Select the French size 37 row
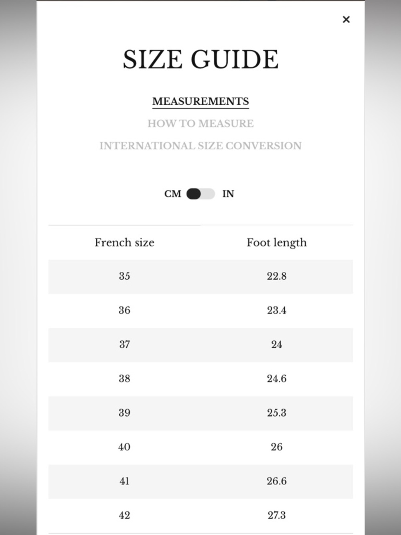401x535 pixels. [x=200, y=345]
